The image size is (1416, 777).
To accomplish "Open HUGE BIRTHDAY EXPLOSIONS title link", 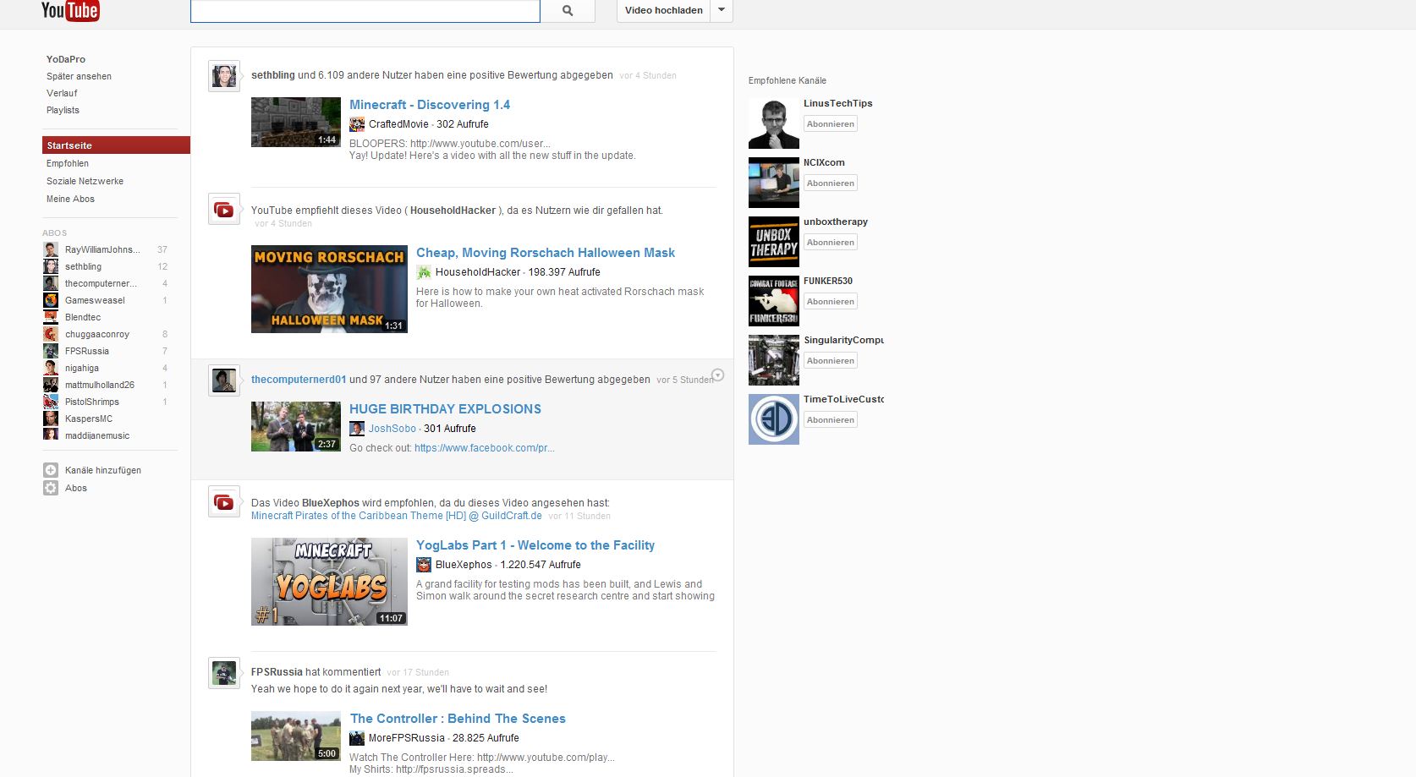I will tap(445, 409).
